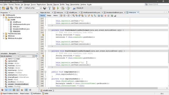
Task: Collapse the repintarArbol method fold
Action: [x=45, y=79]
